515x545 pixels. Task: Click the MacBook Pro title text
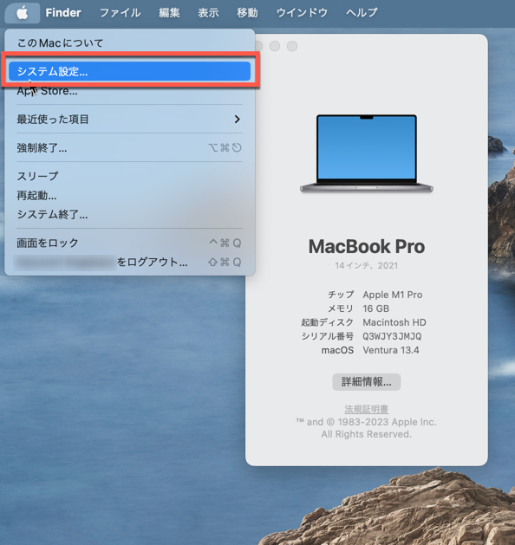point(367,246)
